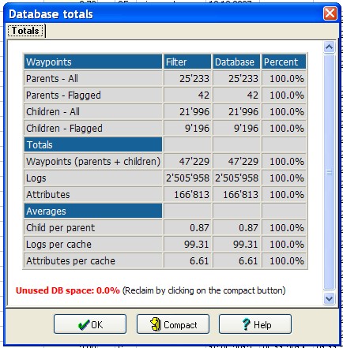Click the yellow clamp icon on Compact
The width and height of the screenshot is (343, 348).
[156, 324]
